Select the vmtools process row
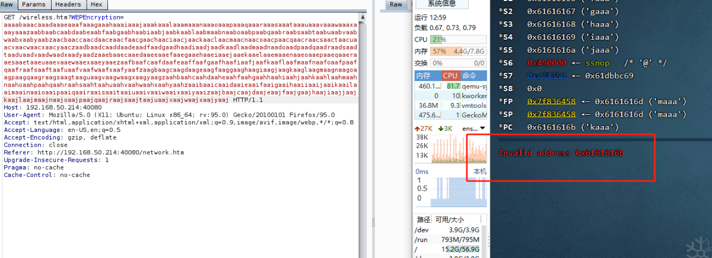This screenshot has height=258, width=712. (x=451, y=105)
